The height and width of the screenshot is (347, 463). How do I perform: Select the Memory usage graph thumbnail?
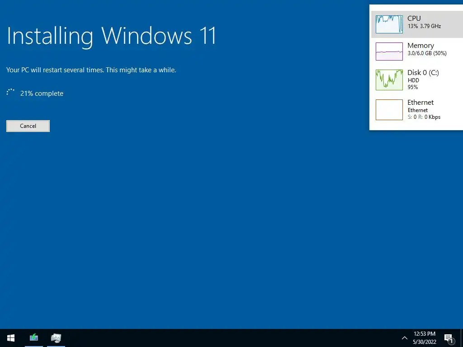389,52
